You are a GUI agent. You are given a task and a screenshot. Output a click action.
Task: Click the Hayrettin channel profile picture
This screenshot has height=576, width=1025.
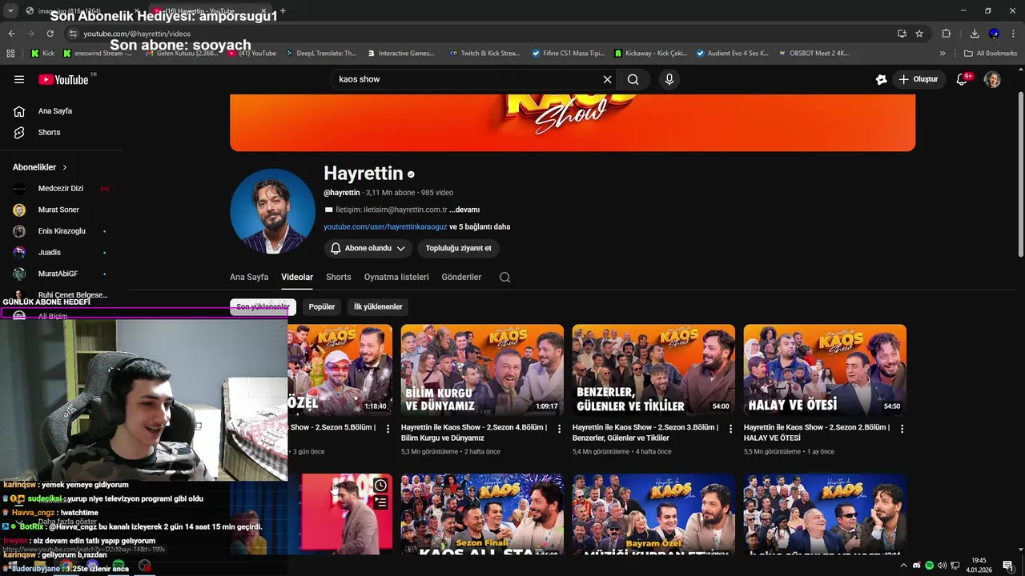pyautogui.click(x=272, y=211)
